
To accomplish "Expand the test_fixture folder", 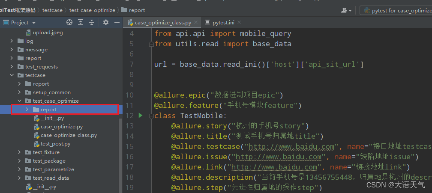I will pyautogui.click(x=19, y=152).
